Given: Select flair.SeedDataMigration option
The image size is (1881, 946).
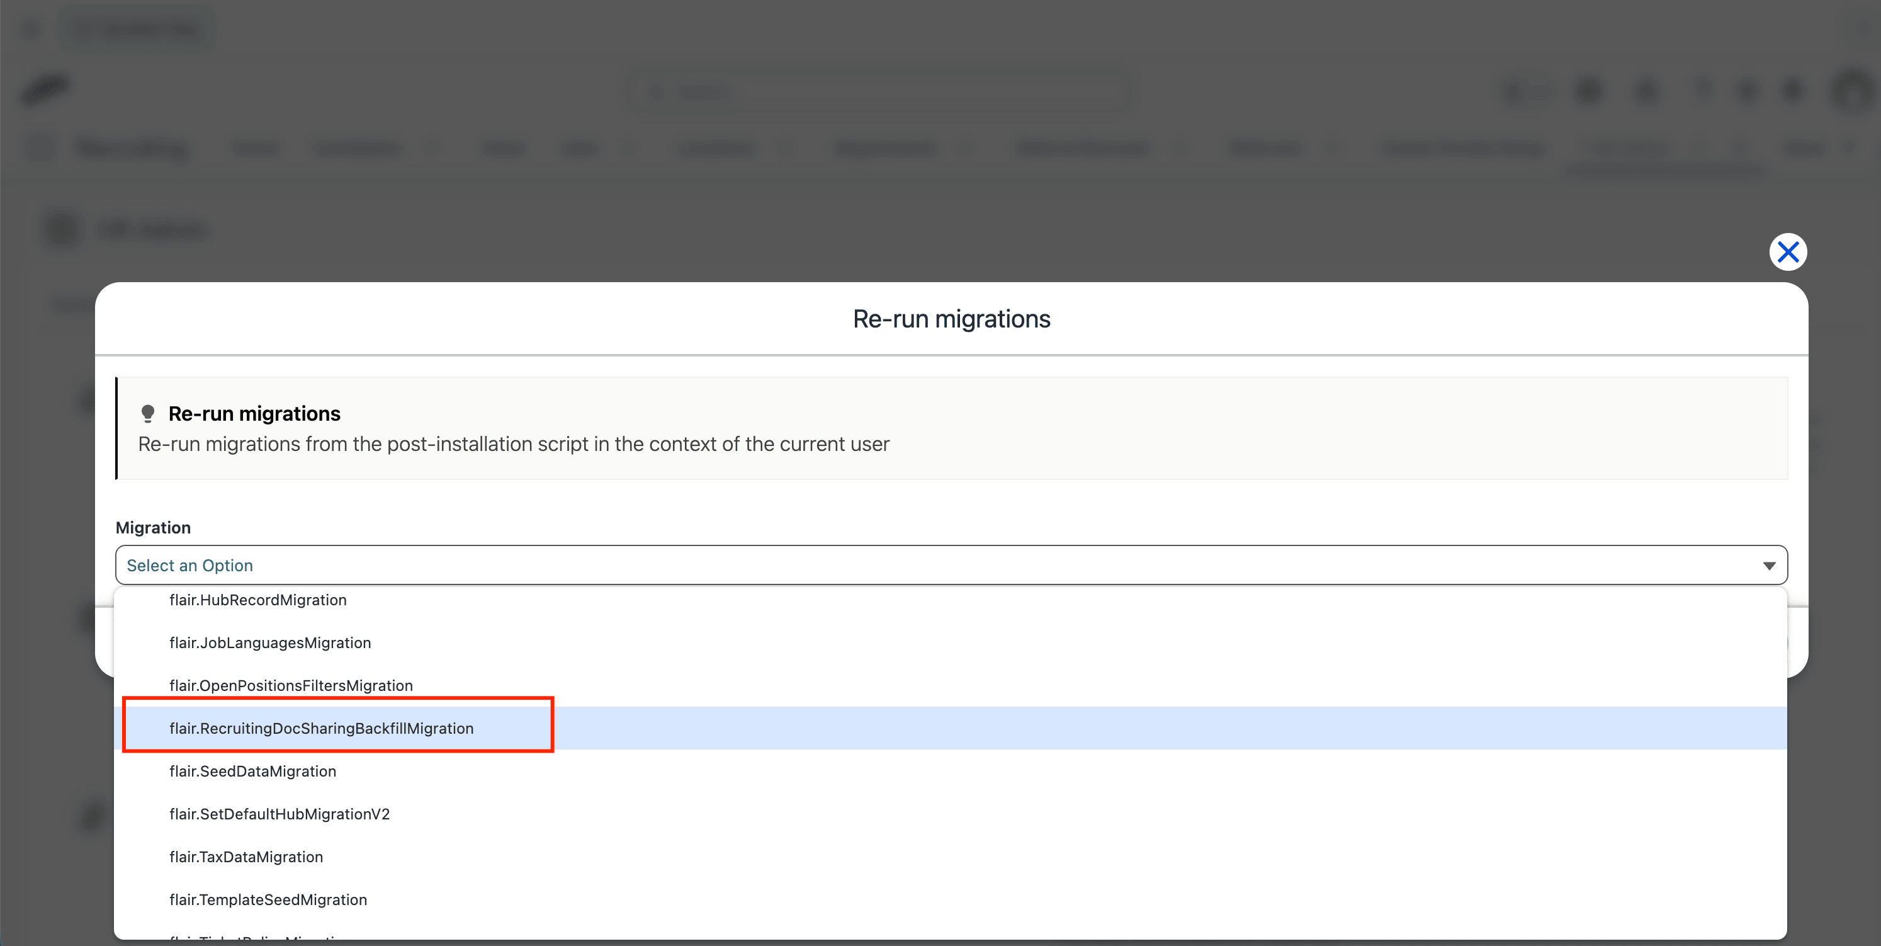Looking at the screenshot, I should 950,771.
